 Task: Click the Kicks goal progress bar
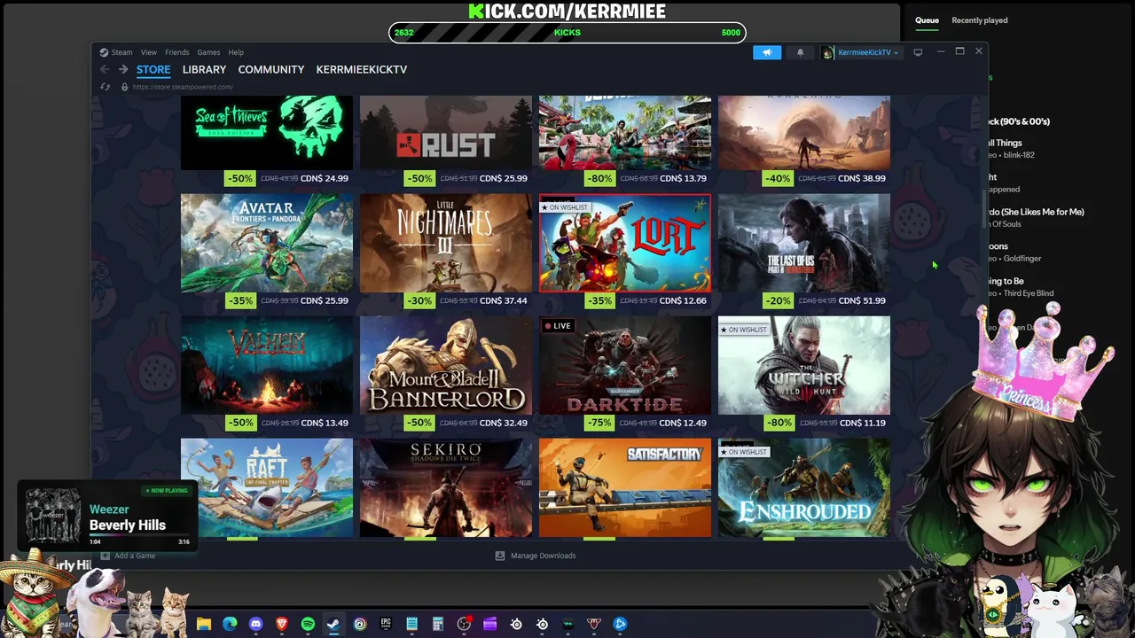click(x=567, y=33)
